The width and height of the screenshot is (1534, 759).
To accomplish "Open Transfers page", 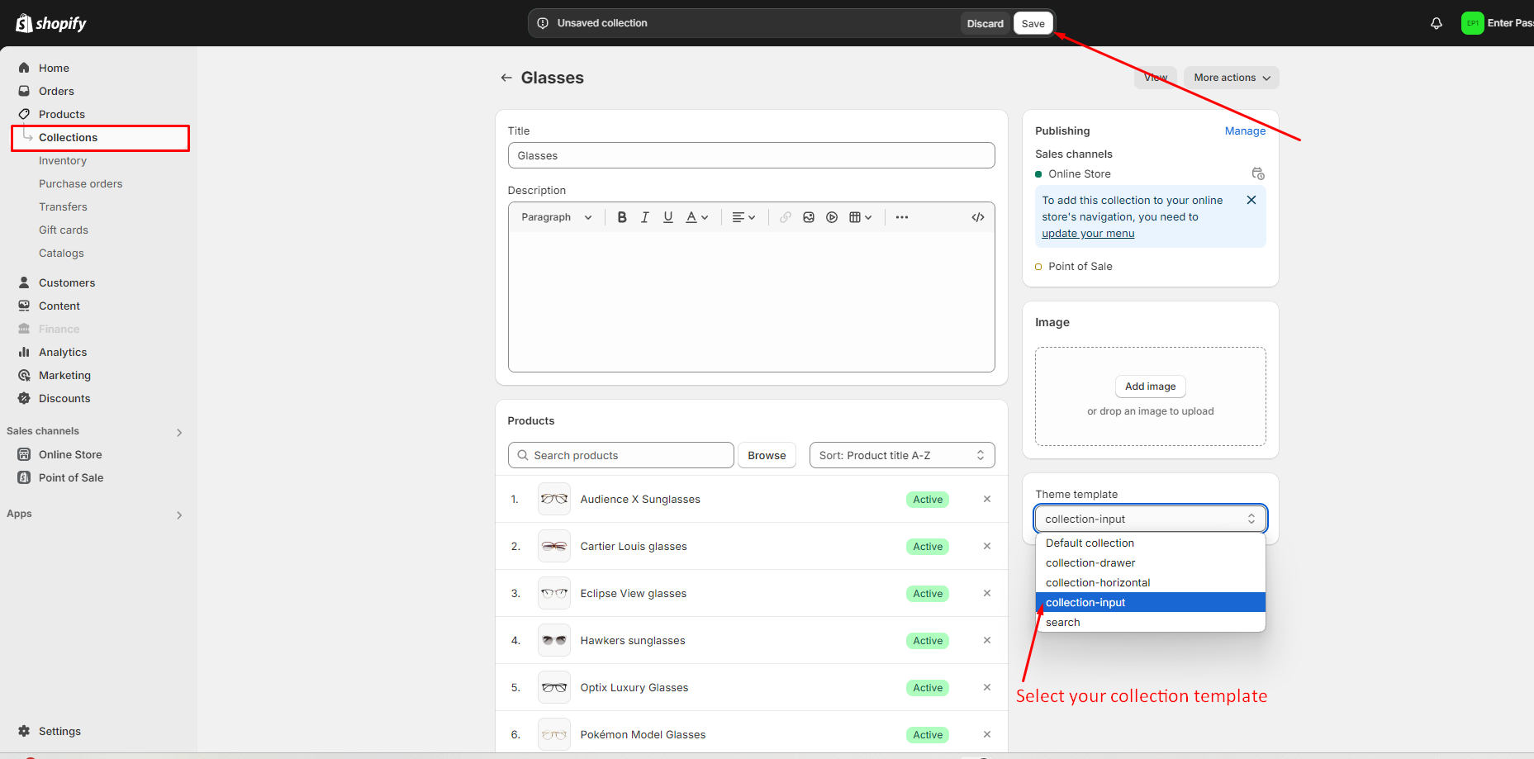I will point(63,206).
